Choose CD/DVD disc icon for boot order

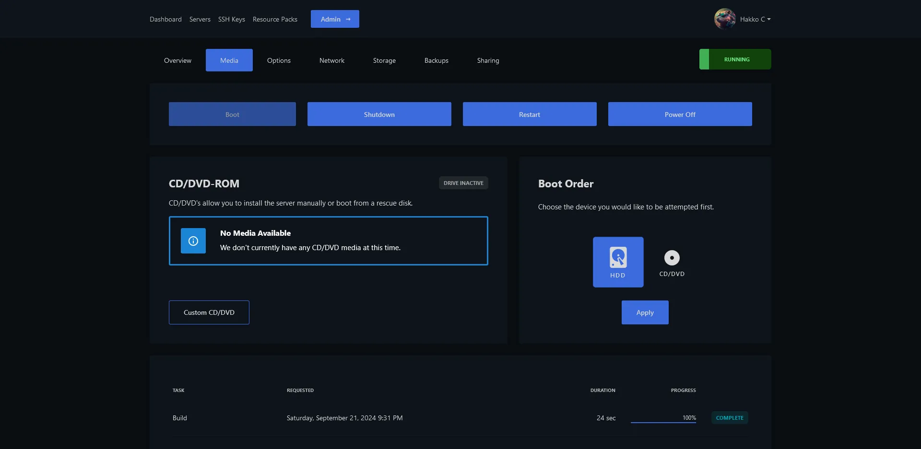click(672, 258)
